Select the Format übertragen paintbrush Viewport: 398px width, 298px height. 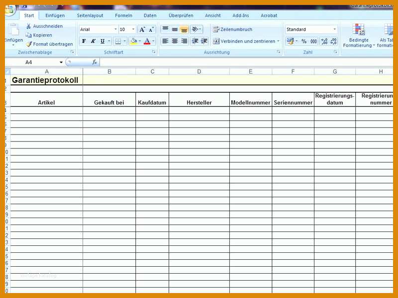pyautogui.click(x=29, y=44)
